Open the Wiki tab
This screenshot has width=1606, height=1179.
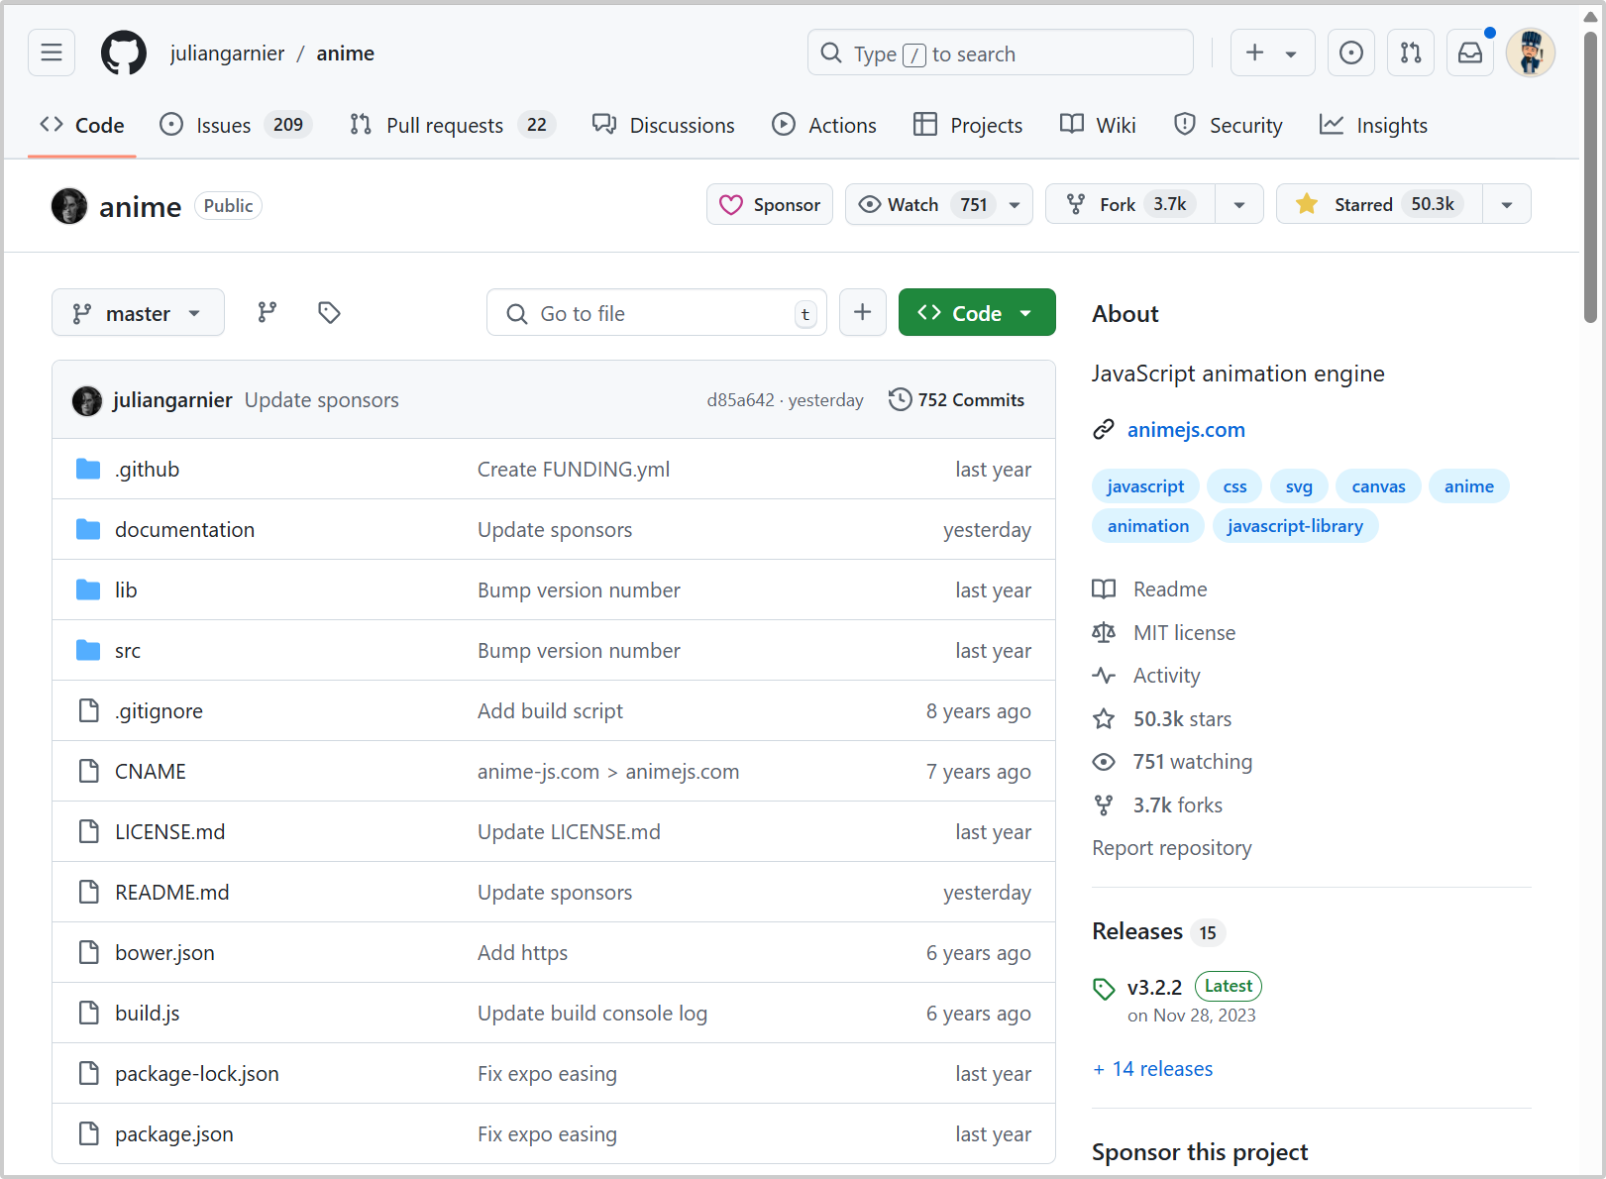click(x=1098, y=126)
